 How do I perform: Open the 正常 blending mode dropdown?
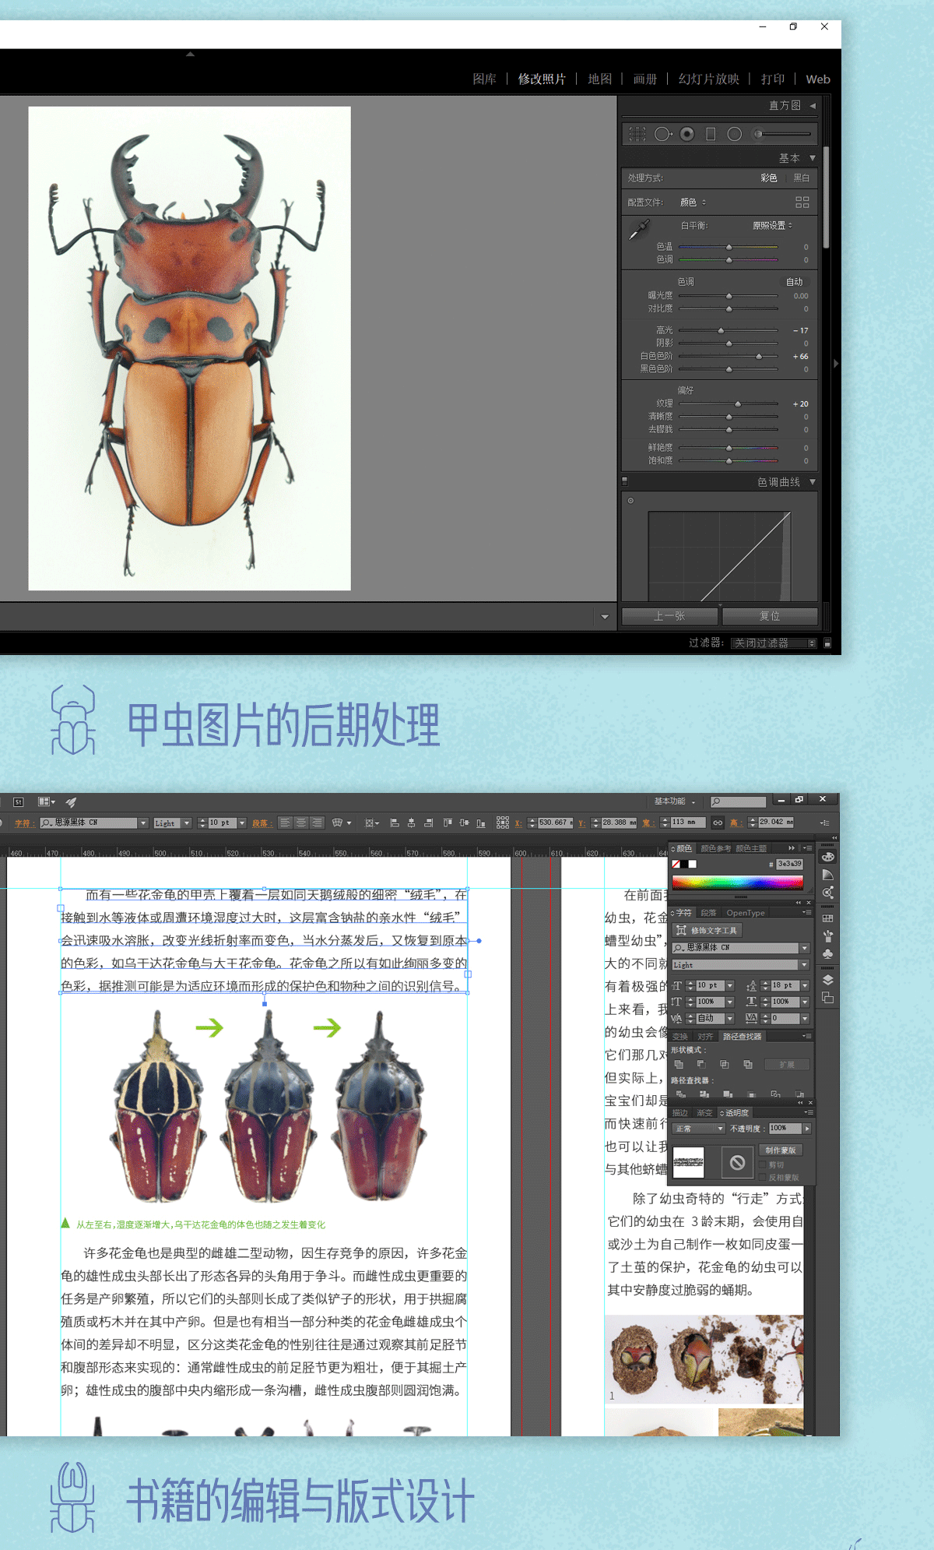[x=698, y=1129]
